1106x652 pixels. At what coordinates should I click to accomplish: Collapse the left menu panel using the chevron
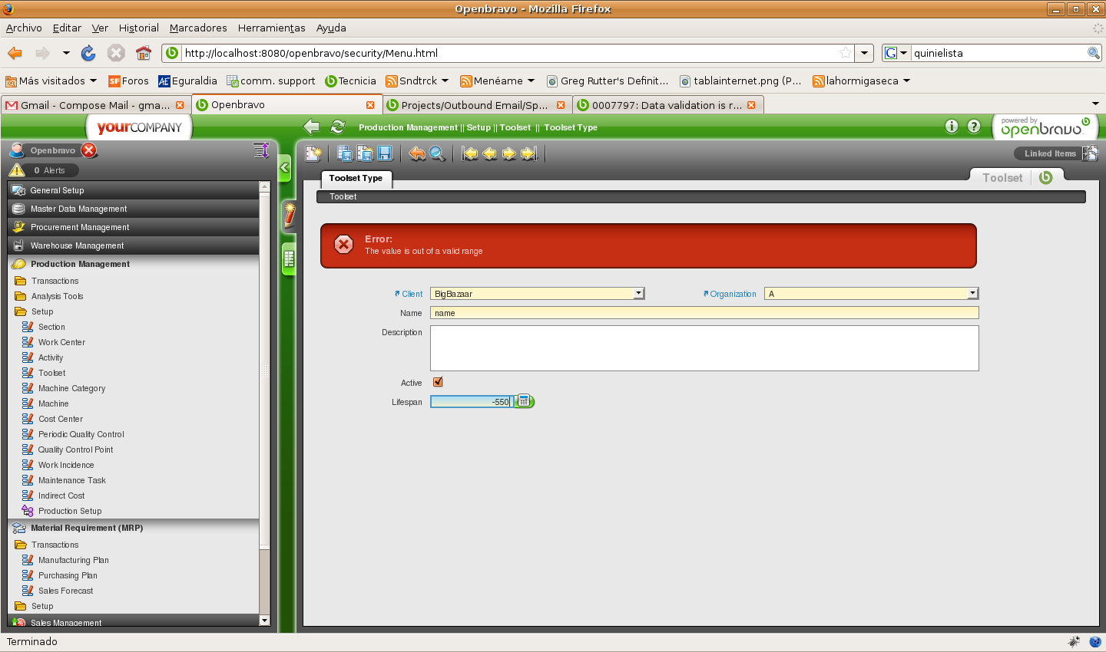tap(284, 167)
